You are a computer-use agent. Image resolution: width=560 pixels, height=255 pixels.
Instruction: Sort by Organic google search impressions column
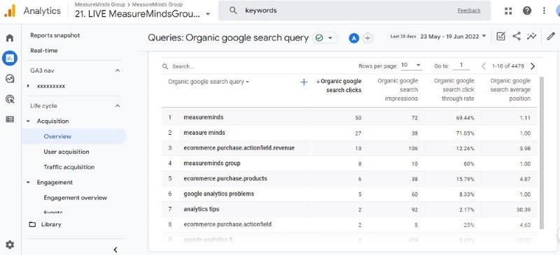tap(398, 90)
